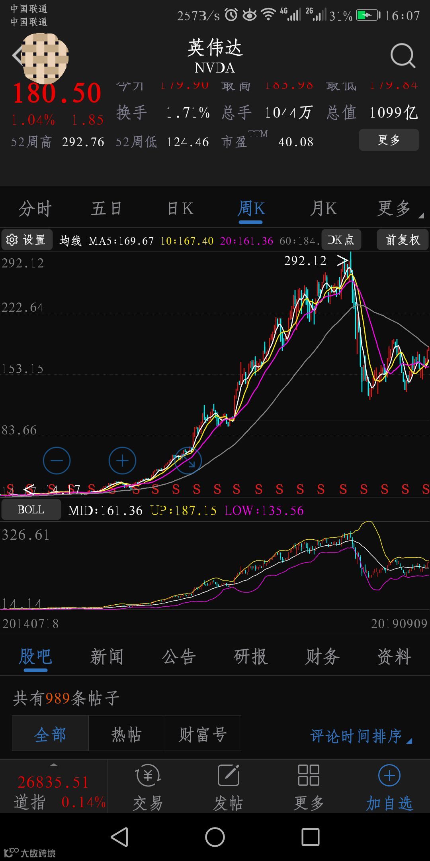Screen dimensions: 430x861
Task: Tap the 英伟达 NVDA title
Action: pos(215,56)
